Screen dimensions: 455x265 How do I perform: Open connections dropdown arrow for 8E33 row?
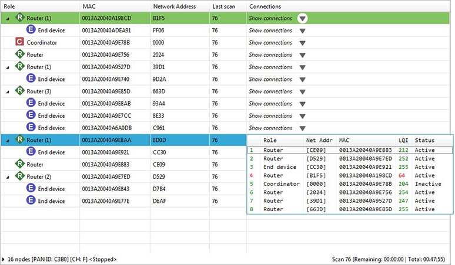click(x=302, y=116)
